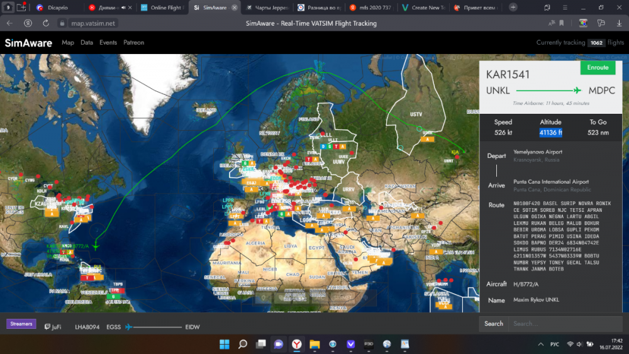Click the SimAware logo
Screen dimensions: 629x354
pyautogui.click(x=29, y=43)
